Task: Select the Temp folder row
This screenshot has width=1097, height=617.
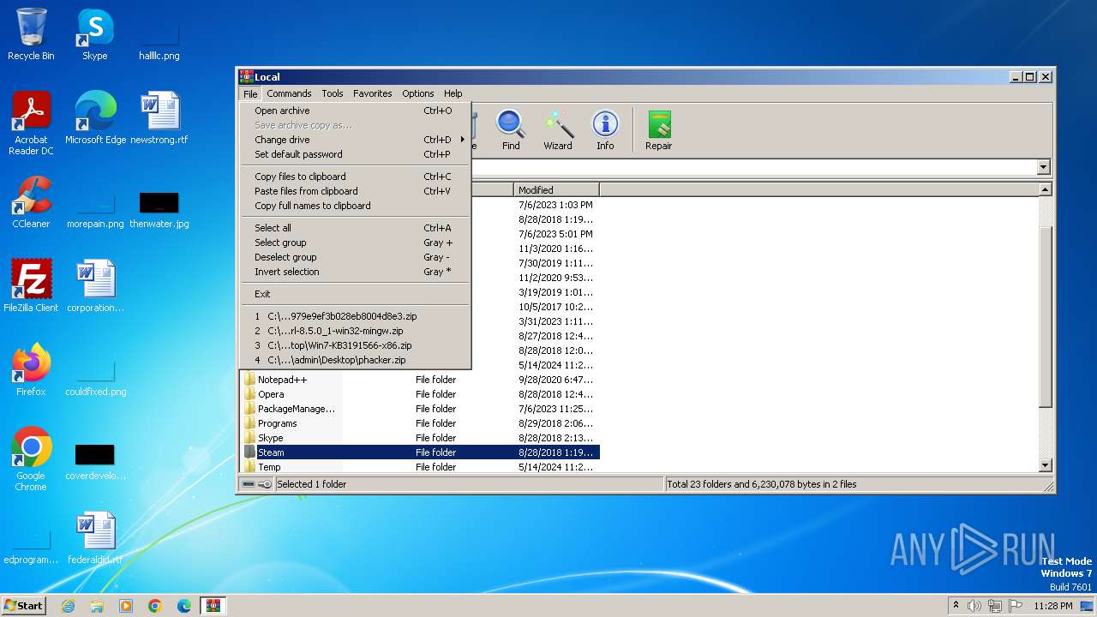Action: click(420, 467)
